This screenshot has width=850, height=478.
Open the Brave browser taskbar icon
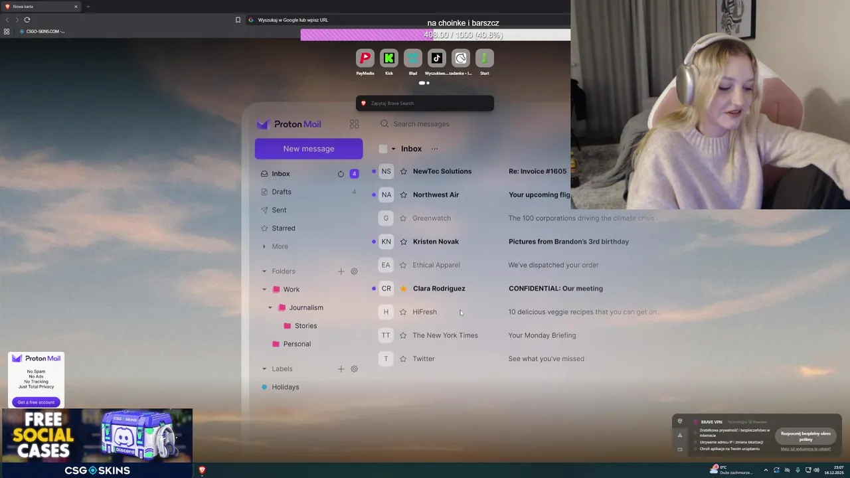[x=202, y=470]
